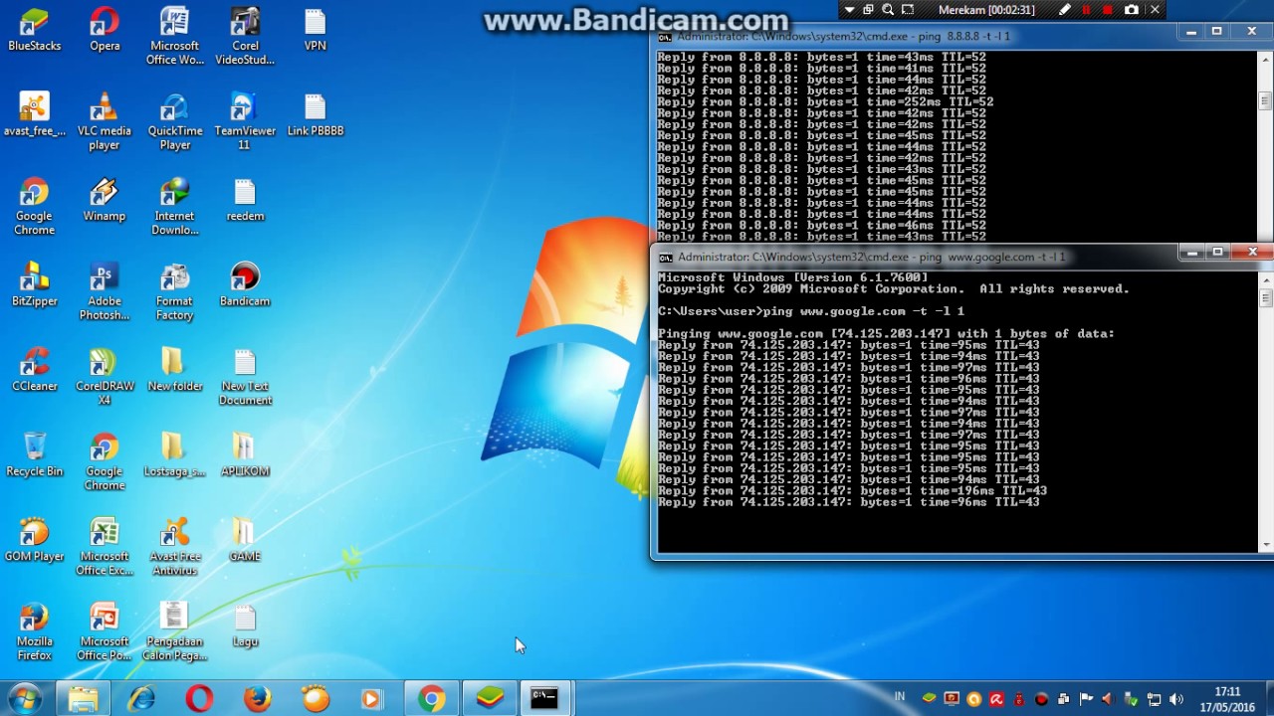Select the Avast Free Antivirus icon
The image size is (1274, 716).
pos(174,548)
